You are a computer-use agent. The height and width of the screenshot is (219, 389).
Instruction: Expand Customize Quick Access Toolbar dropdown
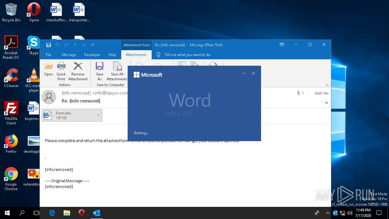point(93,45)
